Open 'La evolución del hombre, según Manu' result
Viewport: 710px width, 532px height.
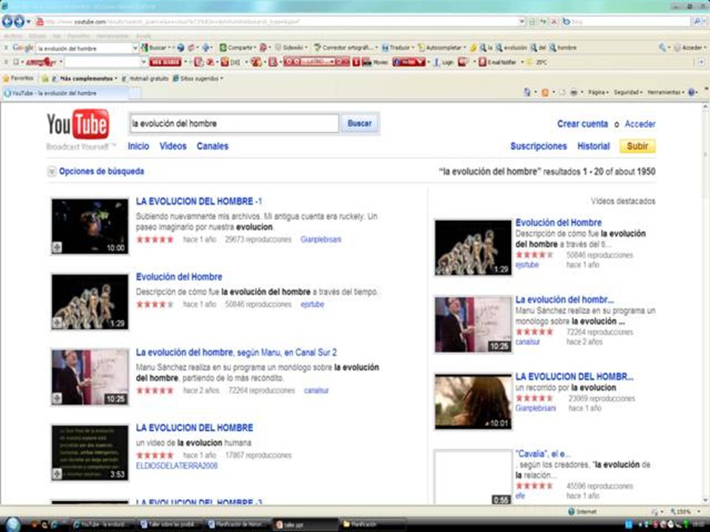click(x=237, y=352)
